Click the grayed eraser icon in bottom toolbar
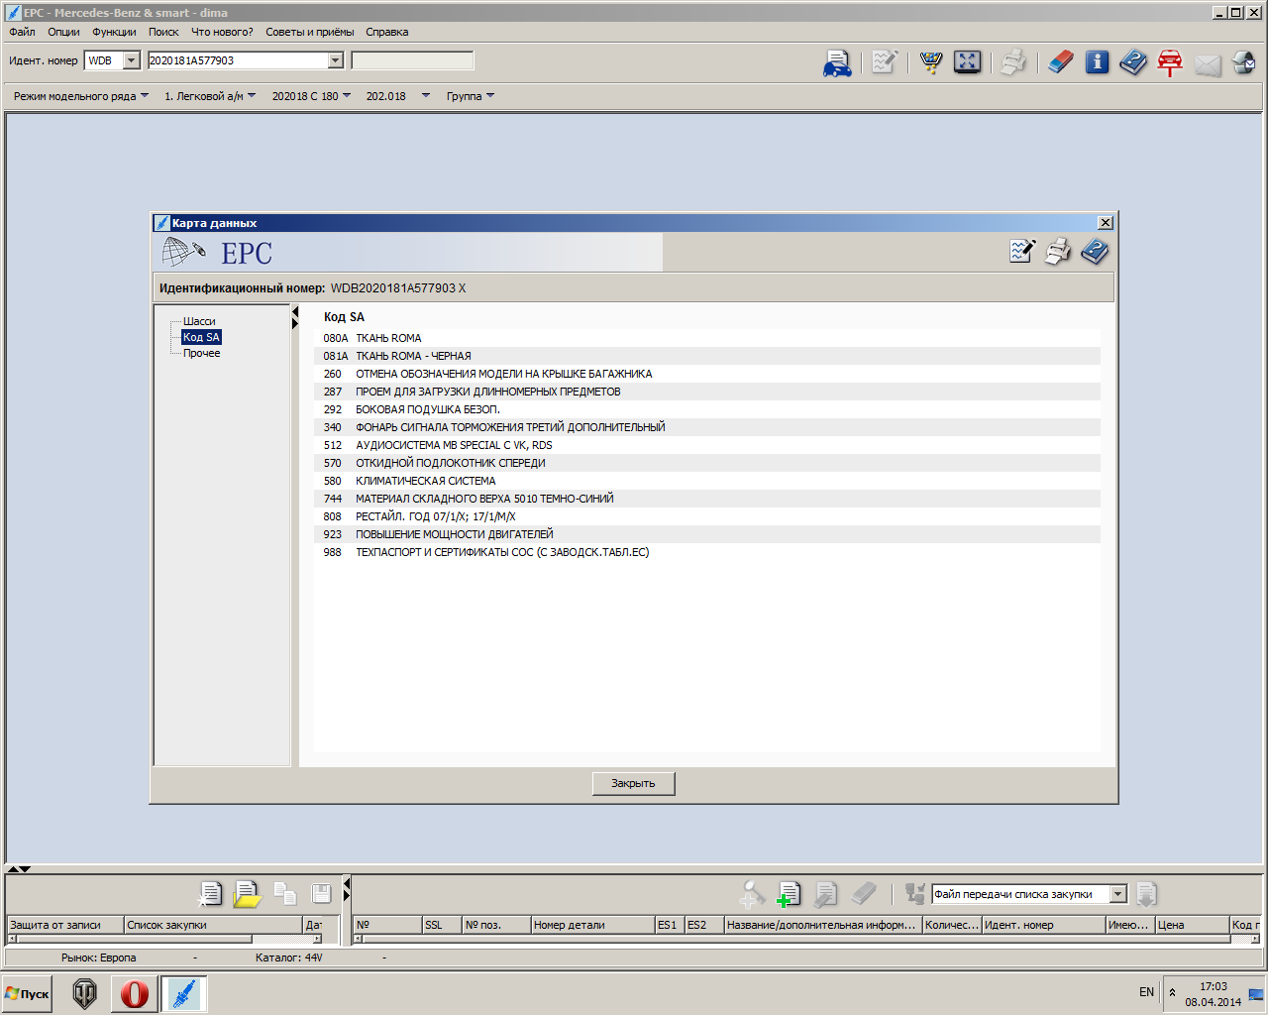1268x1015 pixels. 863,894
